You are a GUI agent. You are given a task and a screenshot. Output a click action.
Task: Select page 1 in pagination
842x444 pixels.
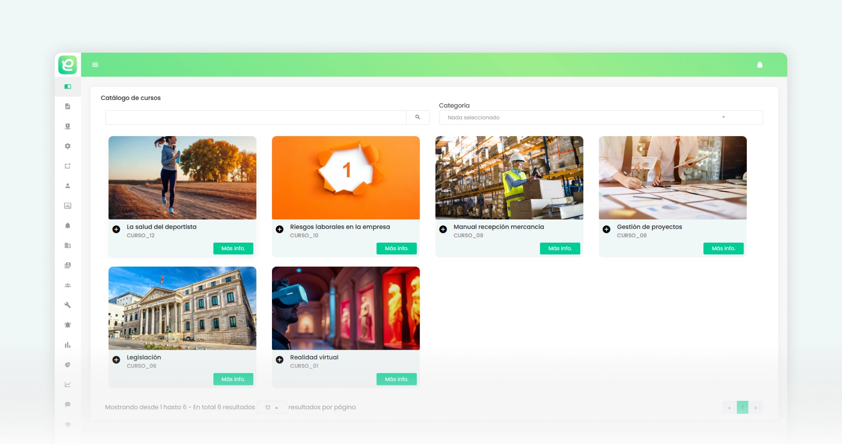pos(742,407)
